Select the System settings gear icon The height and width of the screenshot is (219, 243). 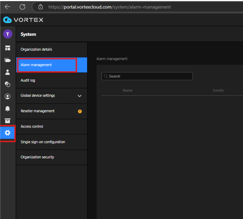pyautogui.click(x=8, y=133)
